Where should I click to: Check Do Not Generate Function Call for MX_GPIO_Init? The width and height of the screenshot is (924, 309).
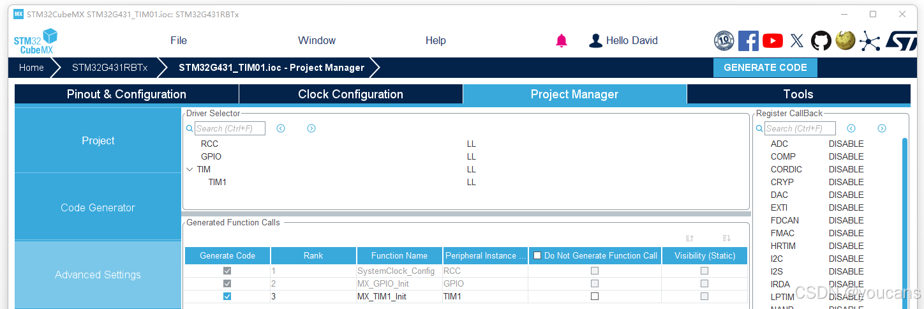click(595, 283)
